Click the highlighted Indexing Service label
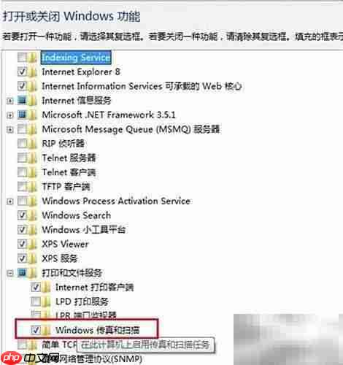The image size is (343, 365). point(76,58)
